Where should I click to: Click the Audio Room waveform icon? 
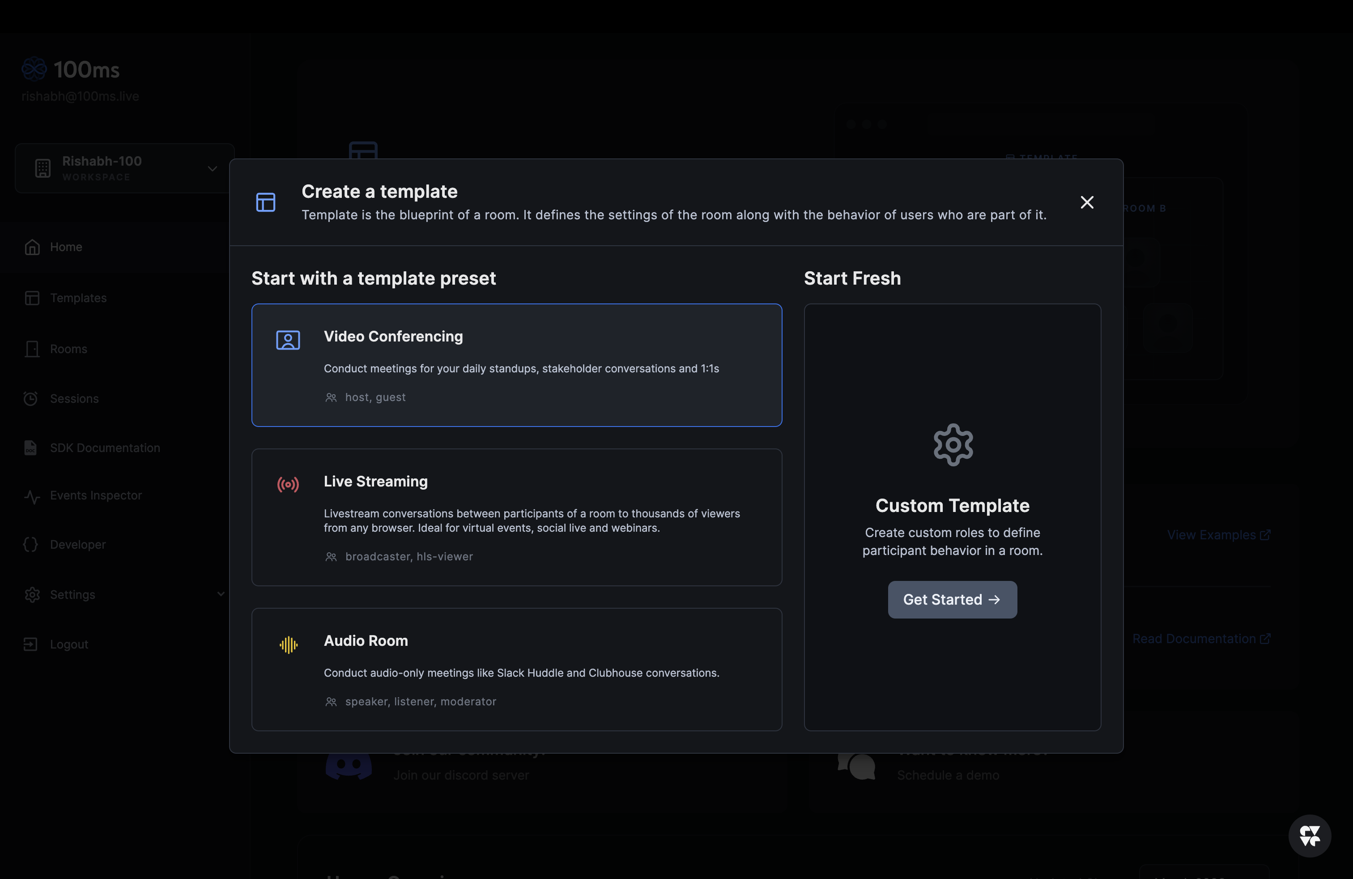[x=288, y=644]
